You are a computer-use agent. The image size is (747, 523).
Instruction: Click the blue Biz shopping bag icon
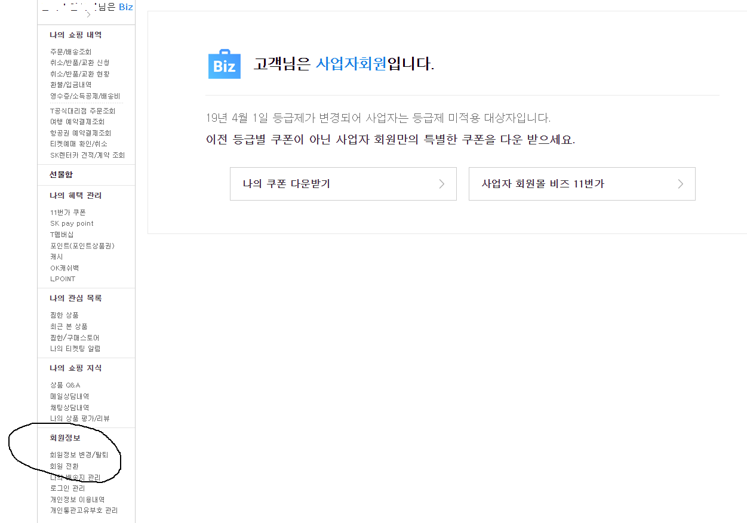(x=225, y=64)
